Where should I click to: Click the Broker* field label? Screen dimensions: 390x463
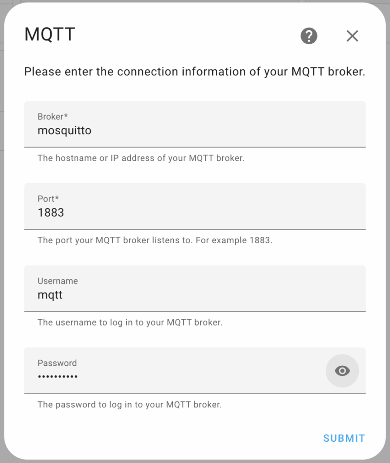[x=52, y=117]
